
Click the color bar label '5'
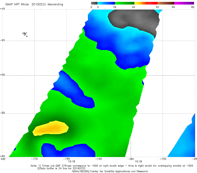coord(98,7)
